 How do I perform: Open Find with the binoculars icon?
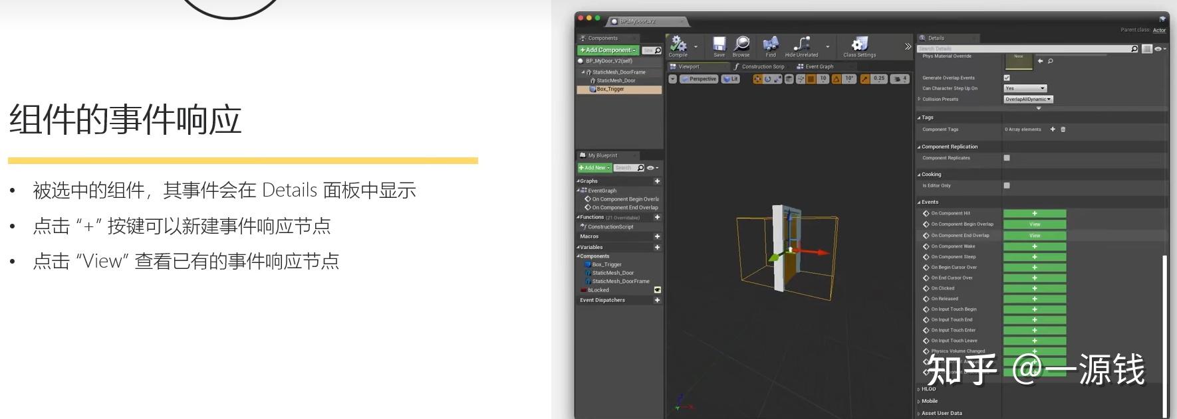pos(771,44)
